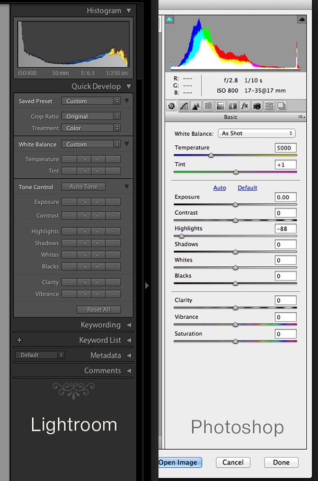Expand the Saved Preset section triangle
Viewport: 318px width, 481px height.
[127, 101]
